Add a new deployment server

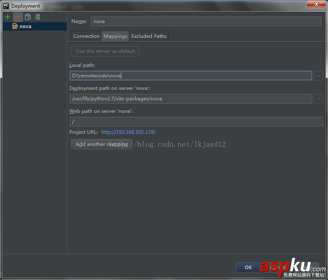[x=7, y=17]
